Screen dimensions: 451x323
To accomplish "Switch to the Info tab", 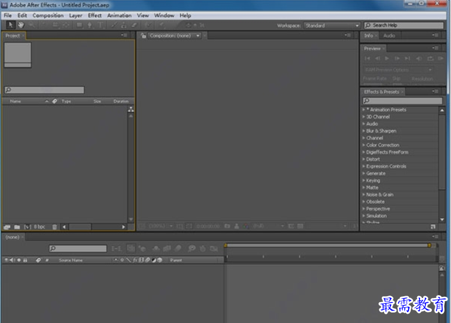I will (368, 36).
